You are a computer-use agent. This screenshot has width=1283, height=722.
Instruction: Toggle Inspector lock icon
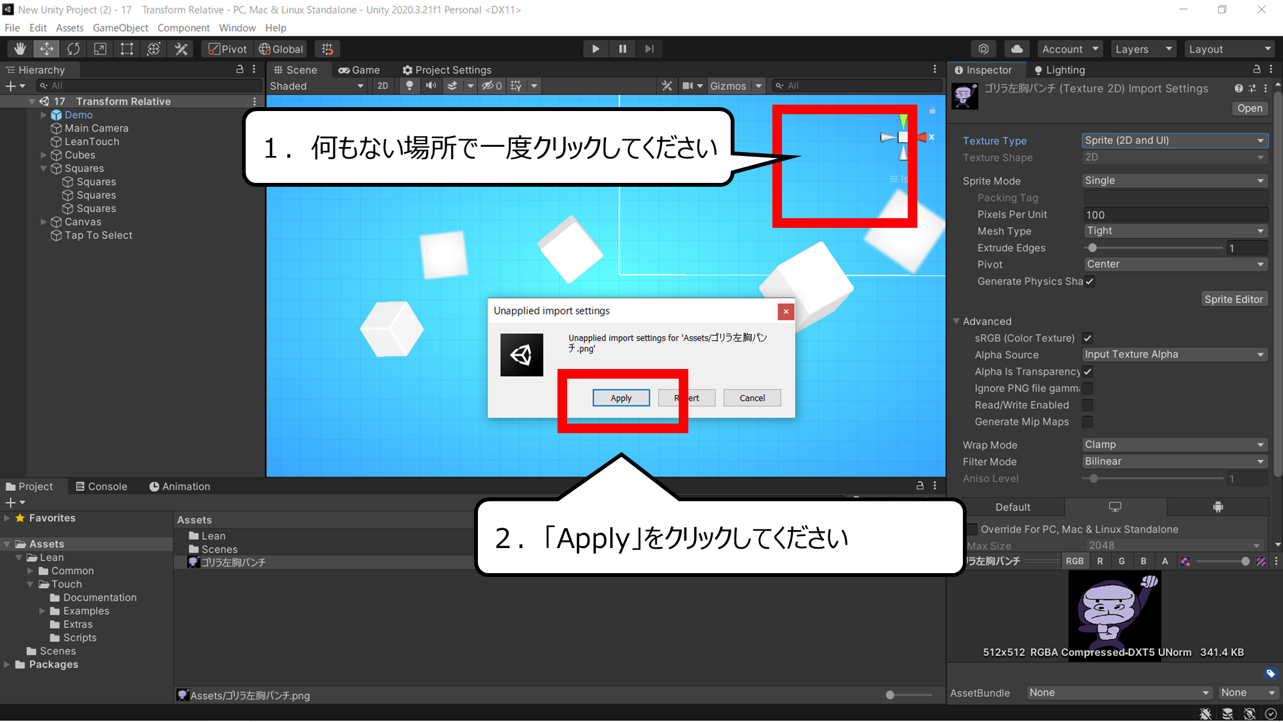pyautogui.click(x=1256, y=69)
